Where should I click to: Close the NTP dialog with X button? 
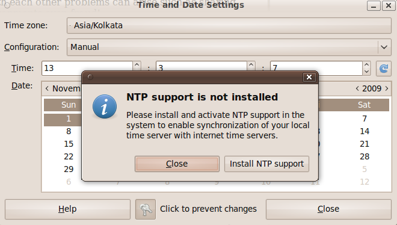pyautogui.click(x=309, y=77)
